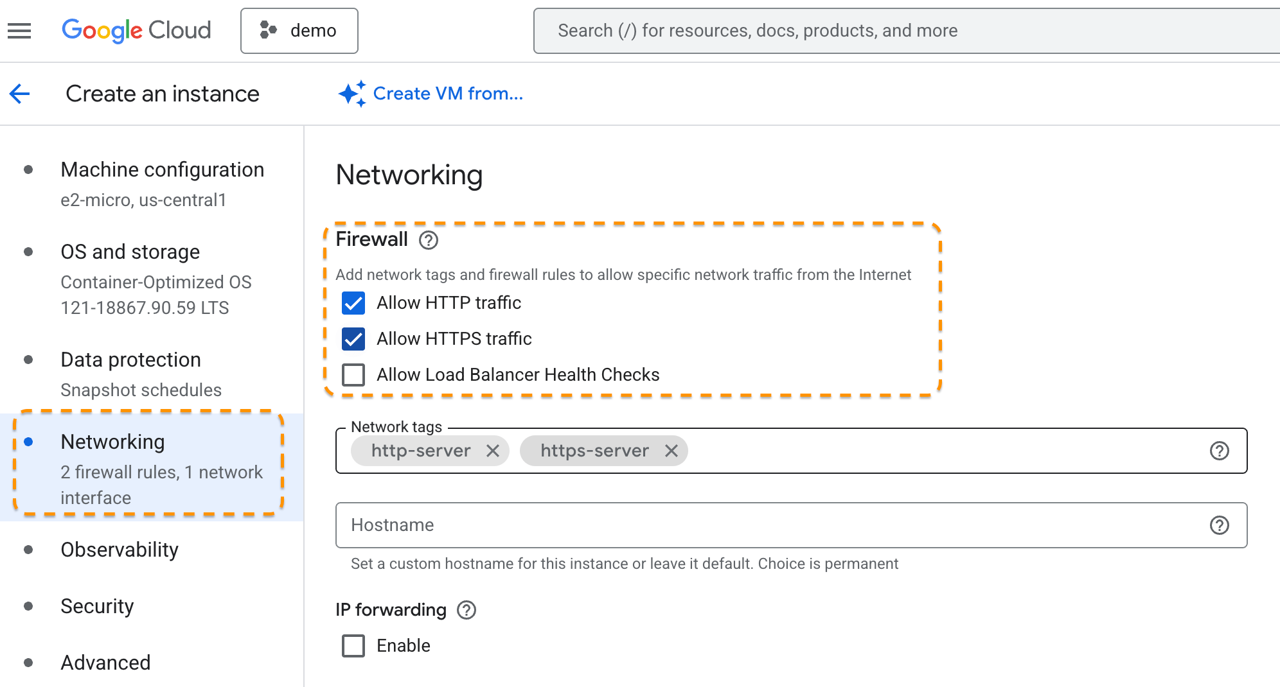Remove the https-server network tag
1280x687 pixels.
[x=671, y=451]
